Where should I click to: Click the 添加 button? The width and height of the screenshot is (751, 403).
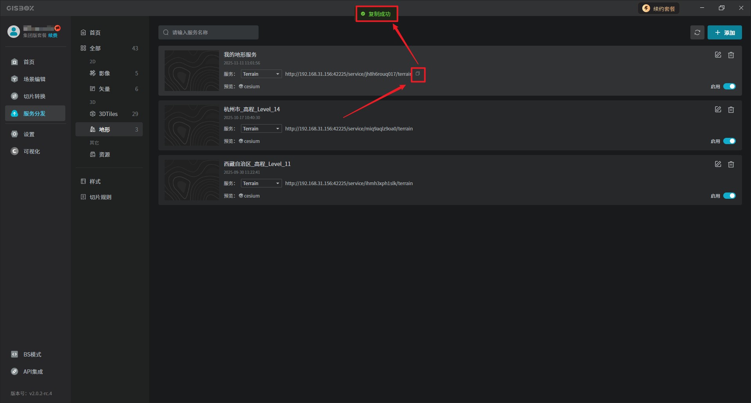click(x=724, y=32)
